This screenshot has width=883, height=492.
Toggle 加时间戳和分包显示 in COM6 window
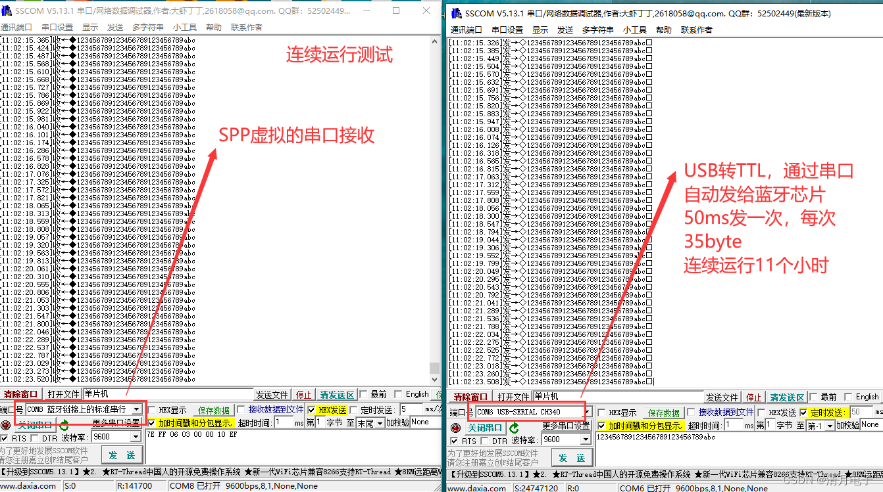(602, 426)
